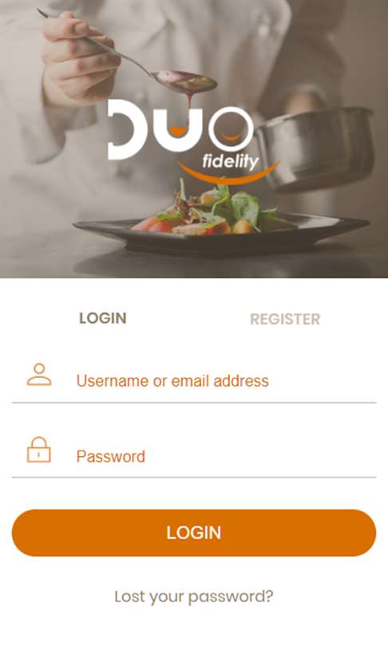Submit with the orange LOGIN button
Screen dimensions: 388x647
[x=194, y=533]
